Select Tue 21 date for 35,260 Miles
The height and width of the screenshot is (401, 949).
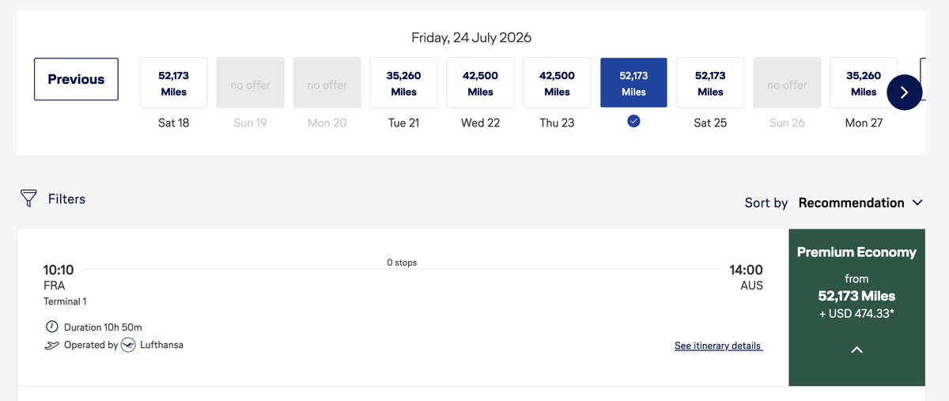(x=403, y=83)
